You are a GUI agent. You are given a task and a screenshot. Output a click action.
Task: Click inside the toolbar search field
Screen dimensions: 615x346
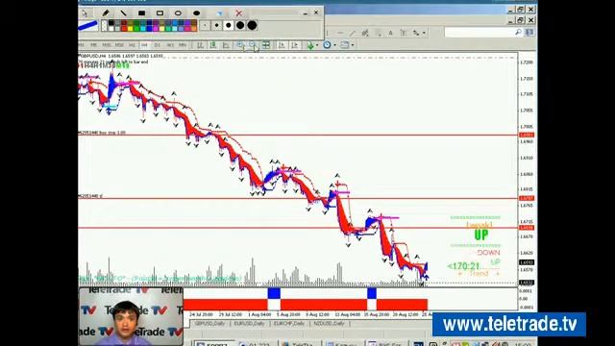coord(480,33)
